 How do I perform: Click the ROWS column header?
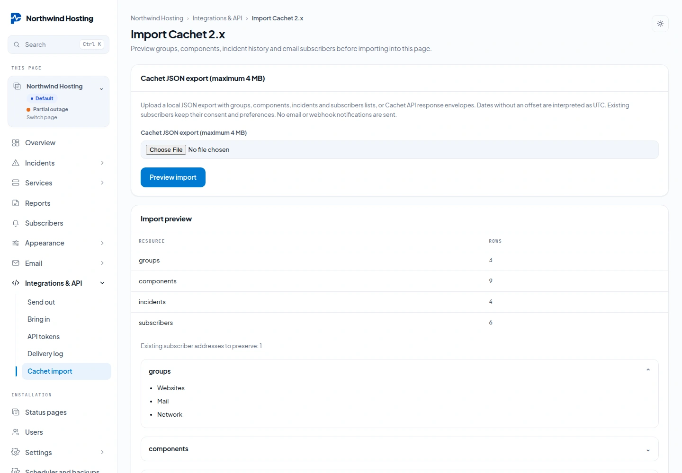click(x=495, y=241)
